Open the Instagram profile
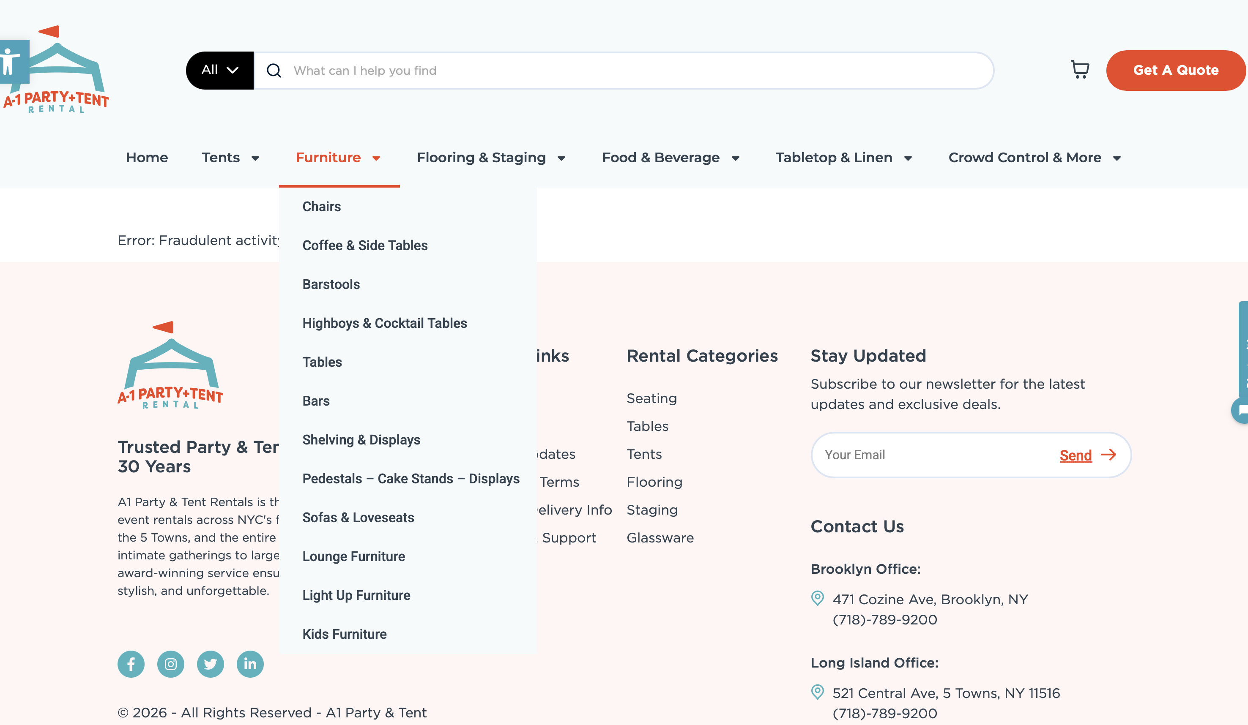The width and height of the screenshot is (1248, 725). pos(170,664)
